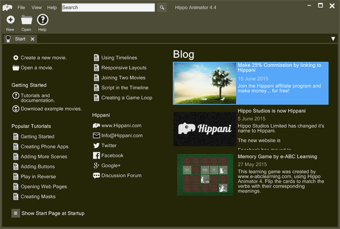Screen dimensions: 340x229
Task: Click envelope icon beside Info@Hippani.com
Action: tap(96, 136)
